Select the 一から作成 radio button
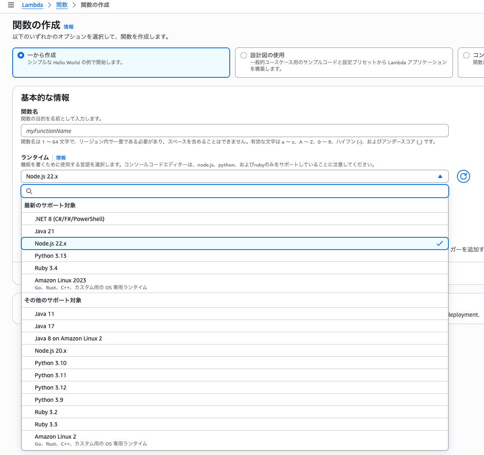The image size is (484, 455). (21, 55)
